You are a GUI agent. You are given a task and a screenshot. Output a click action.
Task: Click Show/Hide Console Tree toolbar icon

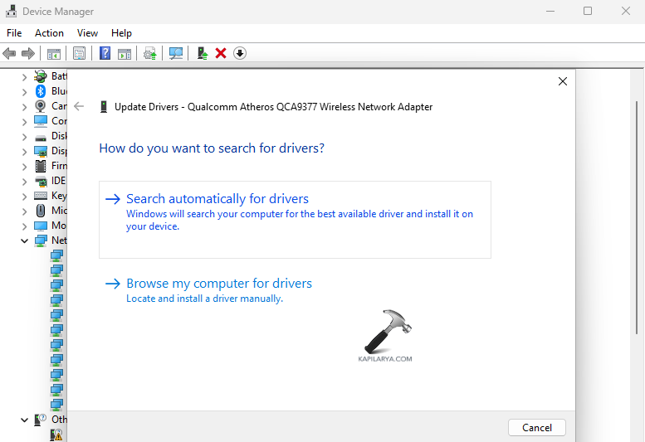[54, 53]
